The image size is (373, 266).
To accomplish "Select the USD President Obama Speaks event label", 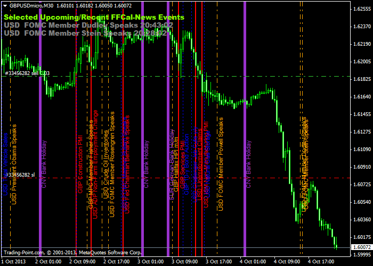I will click(x=14, y=164).
